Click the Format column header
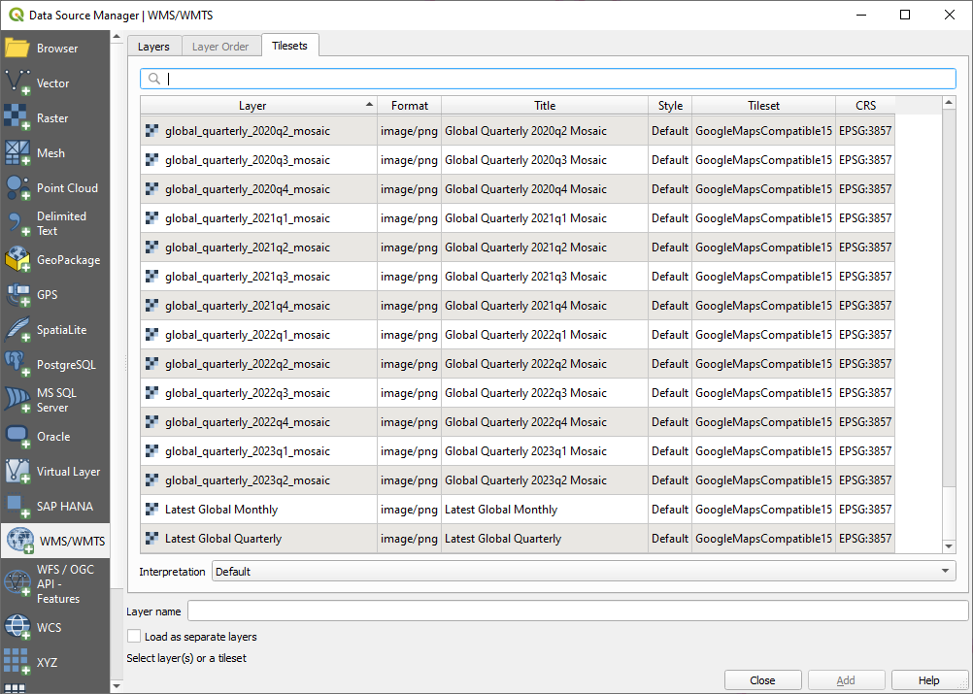973x694 pixels. point(410,106)
